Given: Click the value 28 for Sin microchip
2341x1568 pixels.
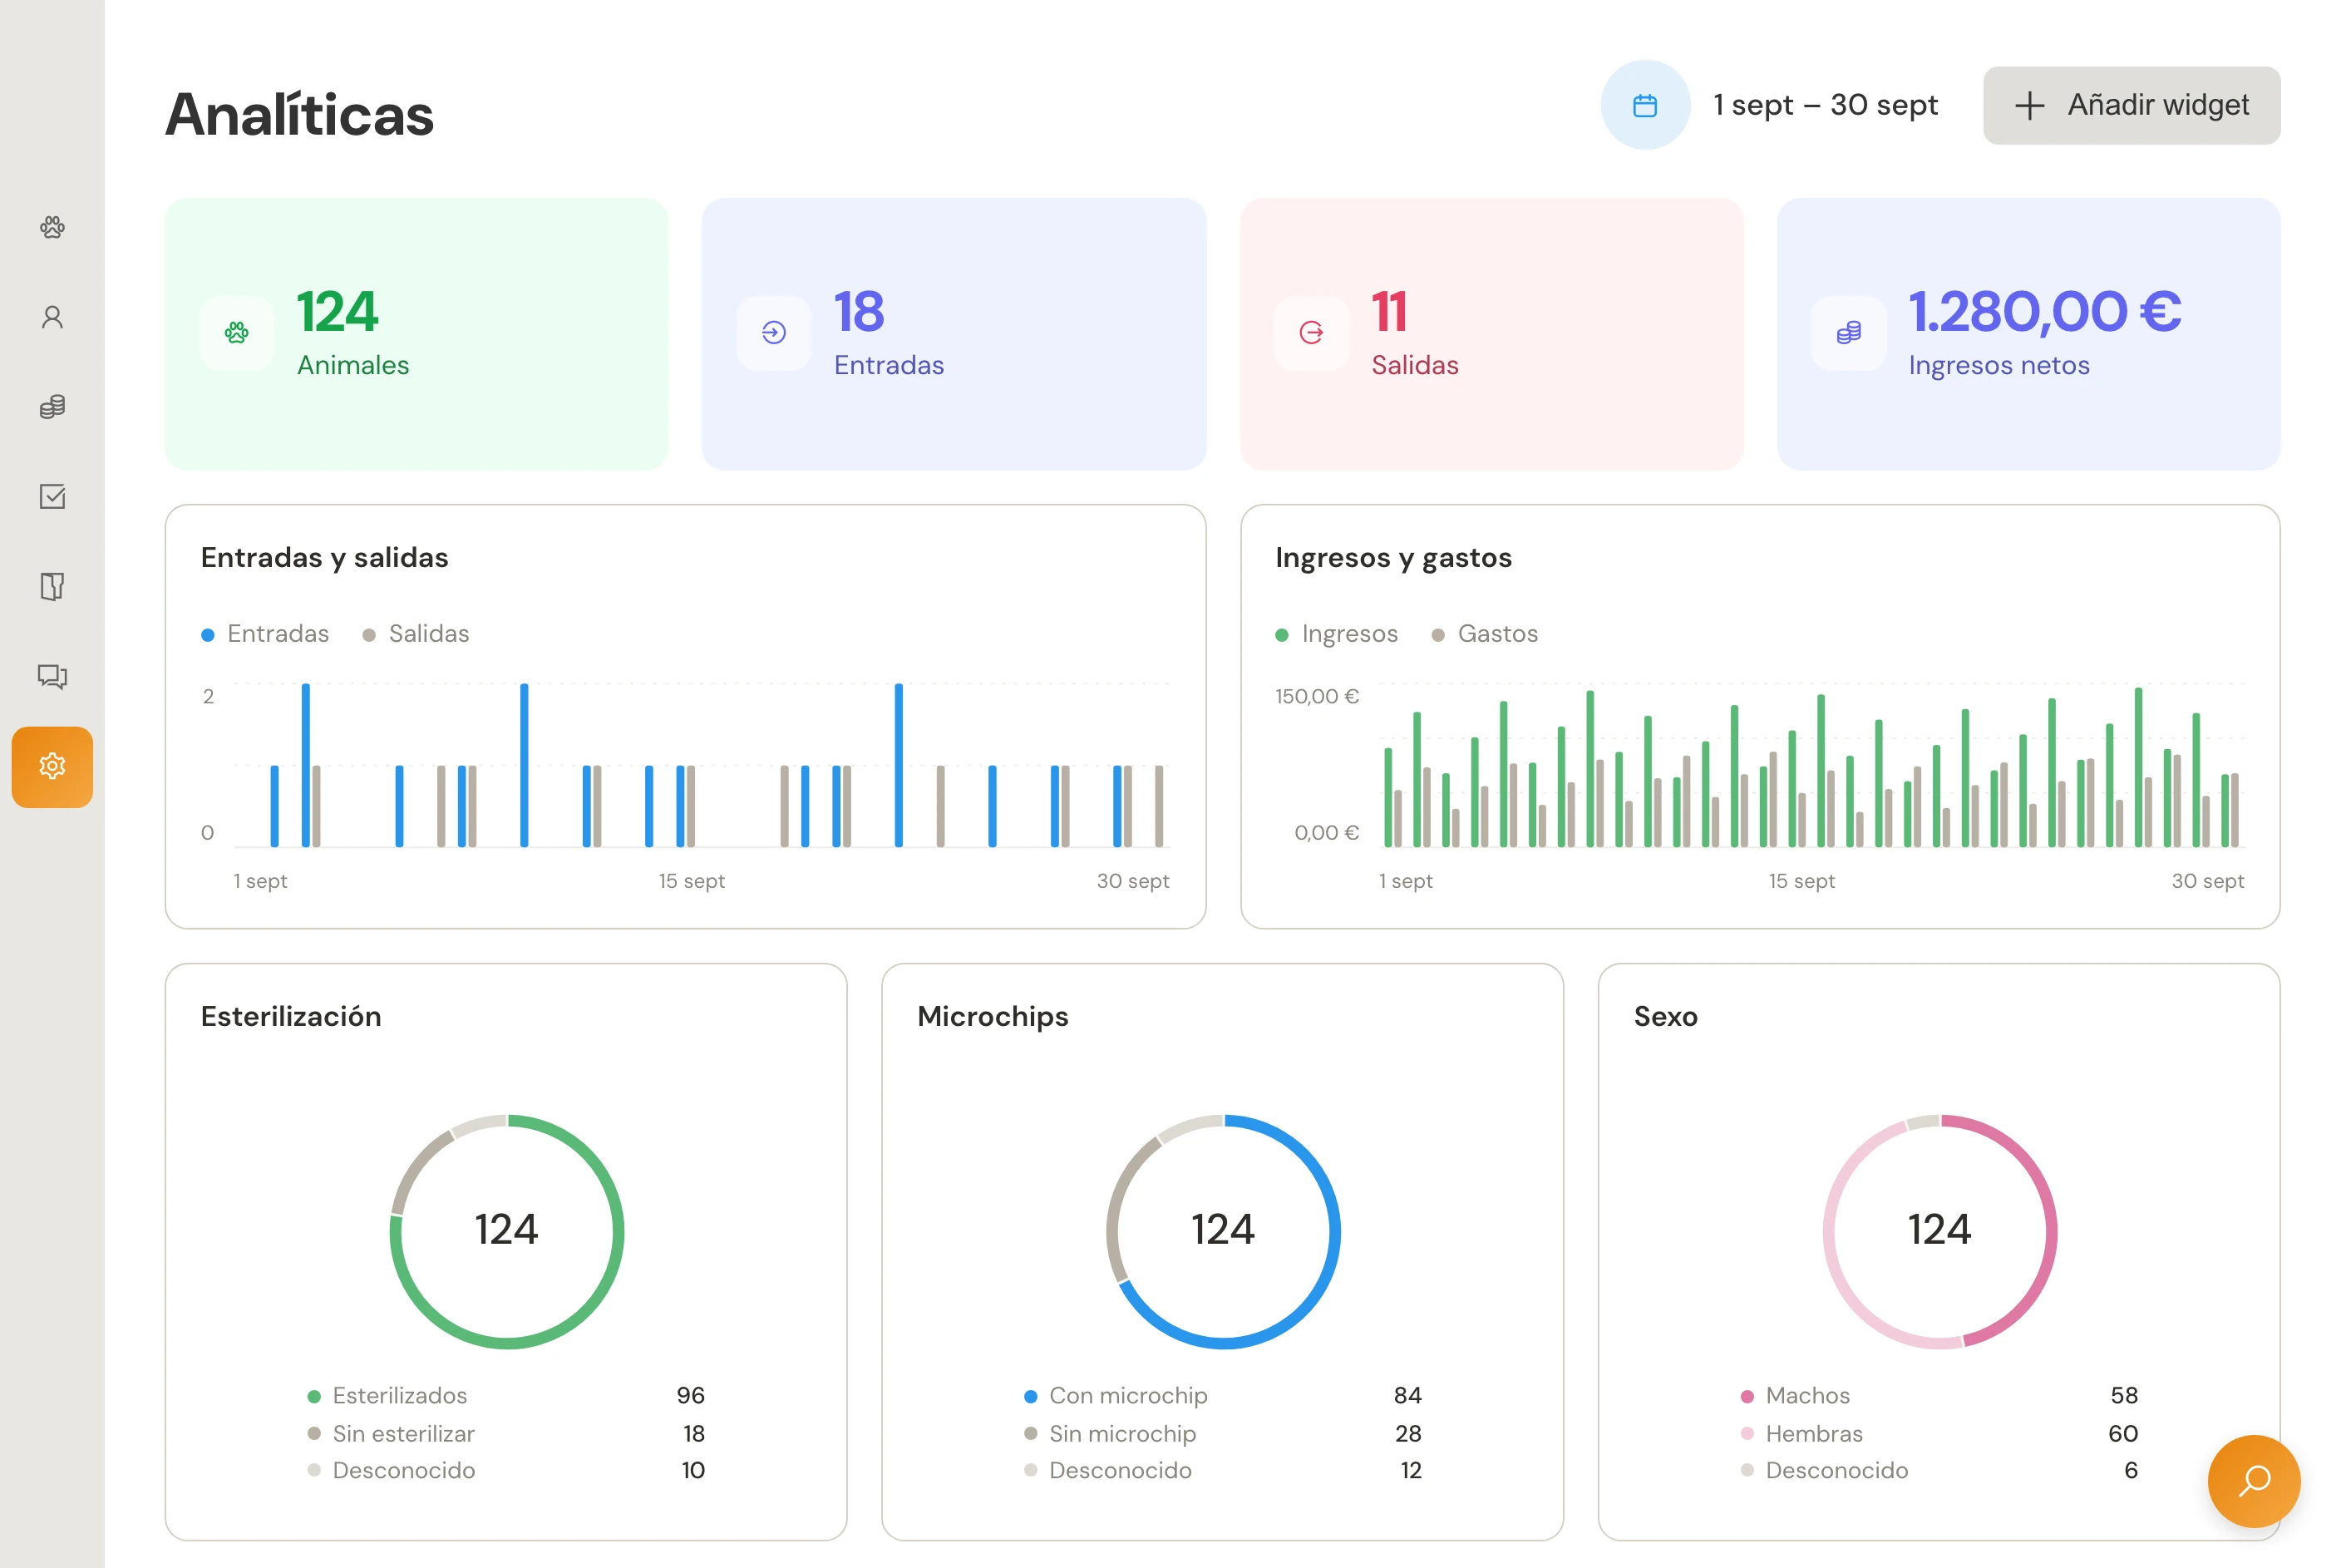Looking at the screenshot, I should tap(1408, 1434).
